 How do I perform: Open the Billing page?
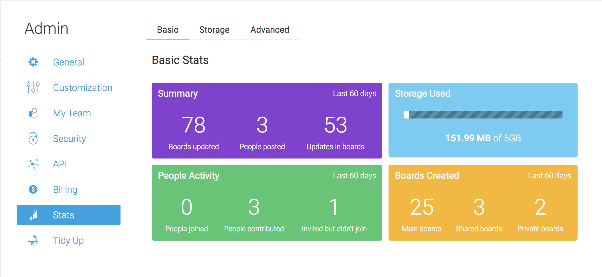point(65,190)
